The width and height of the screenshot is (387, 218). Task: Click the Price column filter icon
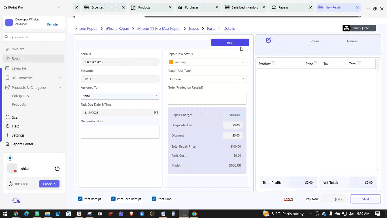pos(316,63)
